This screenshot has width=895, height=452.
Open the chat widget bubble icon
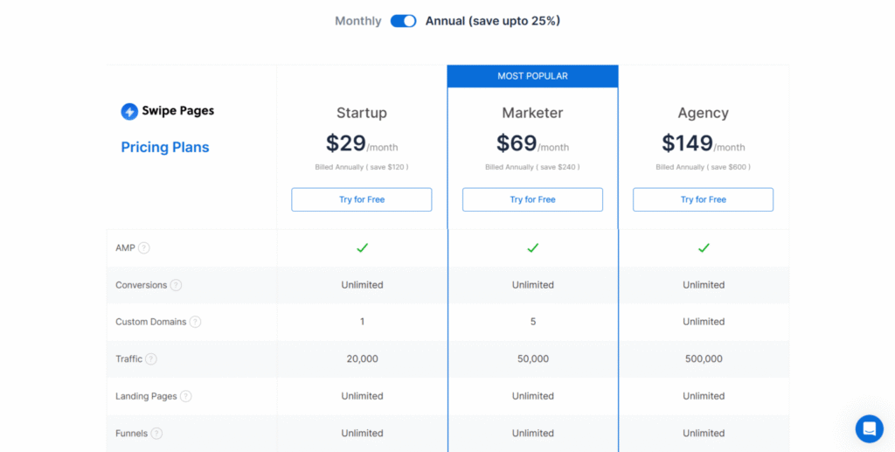point(870,428)
